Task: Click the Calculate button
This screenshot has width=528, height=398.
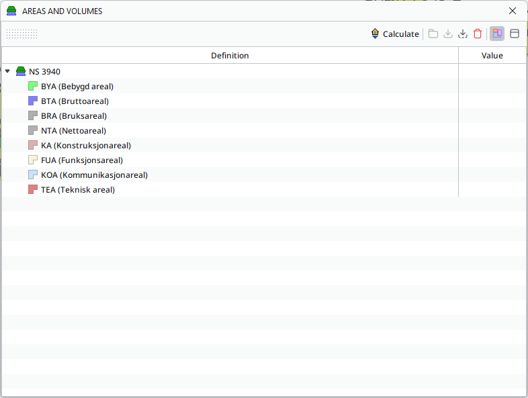Action: [395, 34]
